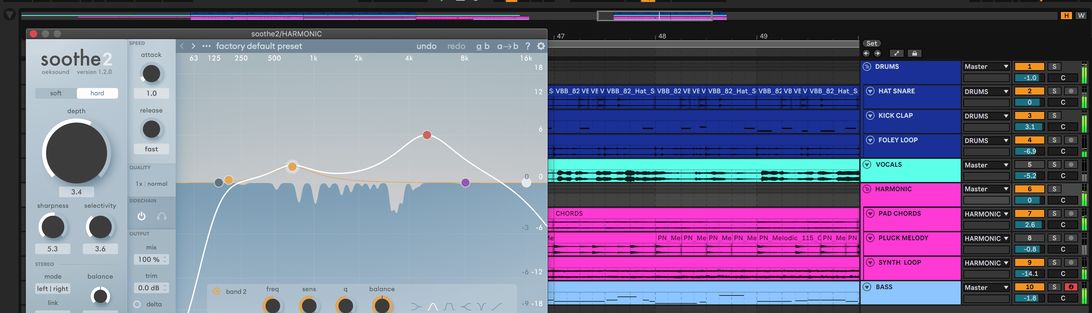The height and width of the screenshot is (313, 1092).
Task: Click the grey low-cut node on the curve
Action: coord(219,183)
